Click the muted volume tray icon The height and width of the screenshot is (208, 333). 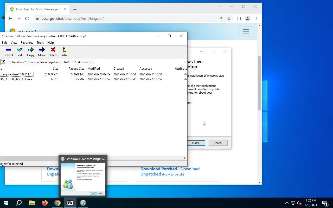click(x=299, y=203)
